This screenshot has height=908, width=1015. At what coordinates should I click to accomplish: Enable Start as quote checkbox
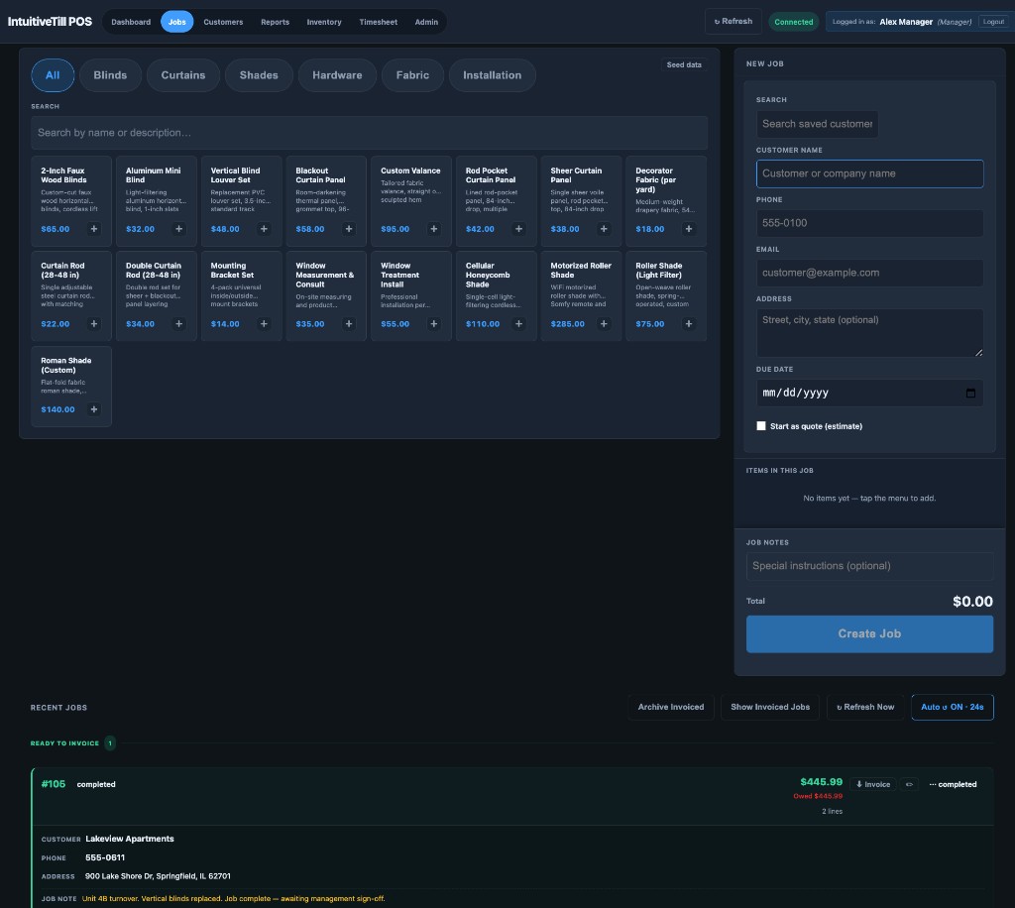coord(761,426)
